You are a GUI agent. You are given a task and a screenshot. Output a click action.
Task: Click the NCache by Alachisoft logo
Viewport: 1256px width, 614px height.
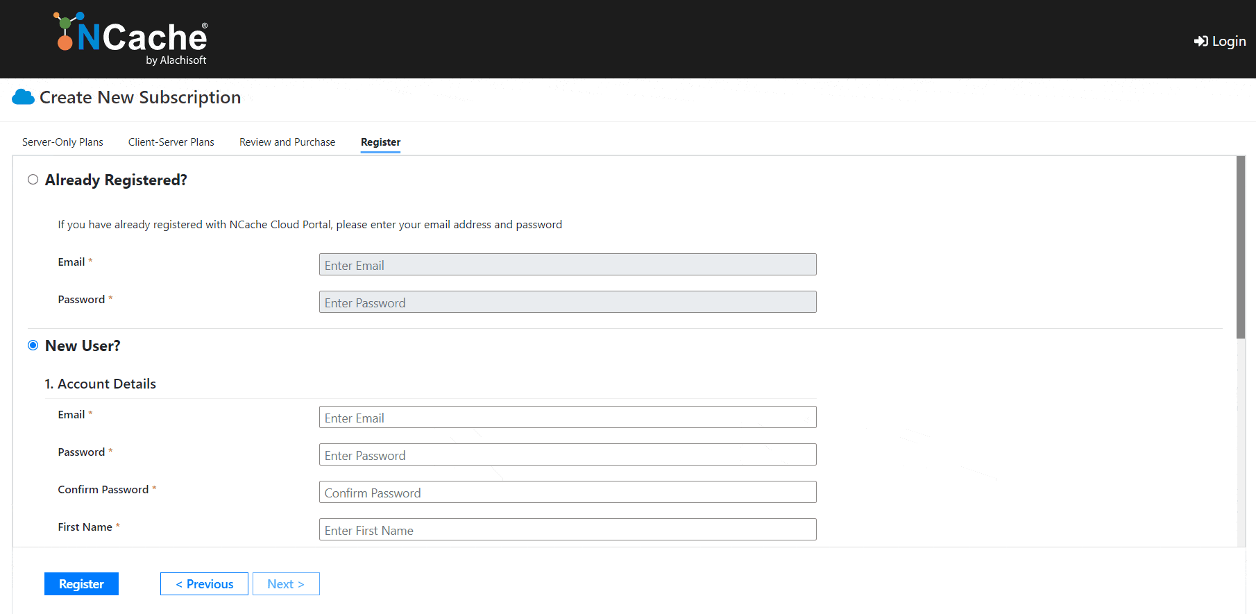131,39
